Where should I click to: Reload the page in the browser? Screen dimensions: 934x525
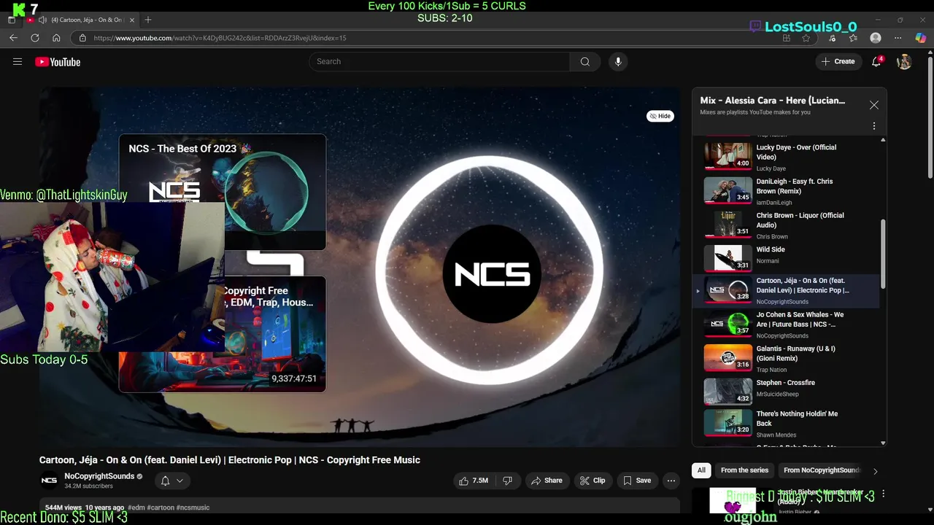tap(34, 38)
